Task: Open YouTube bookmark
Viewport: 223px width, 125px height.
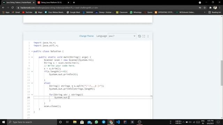Action: [x=27, y=12]
